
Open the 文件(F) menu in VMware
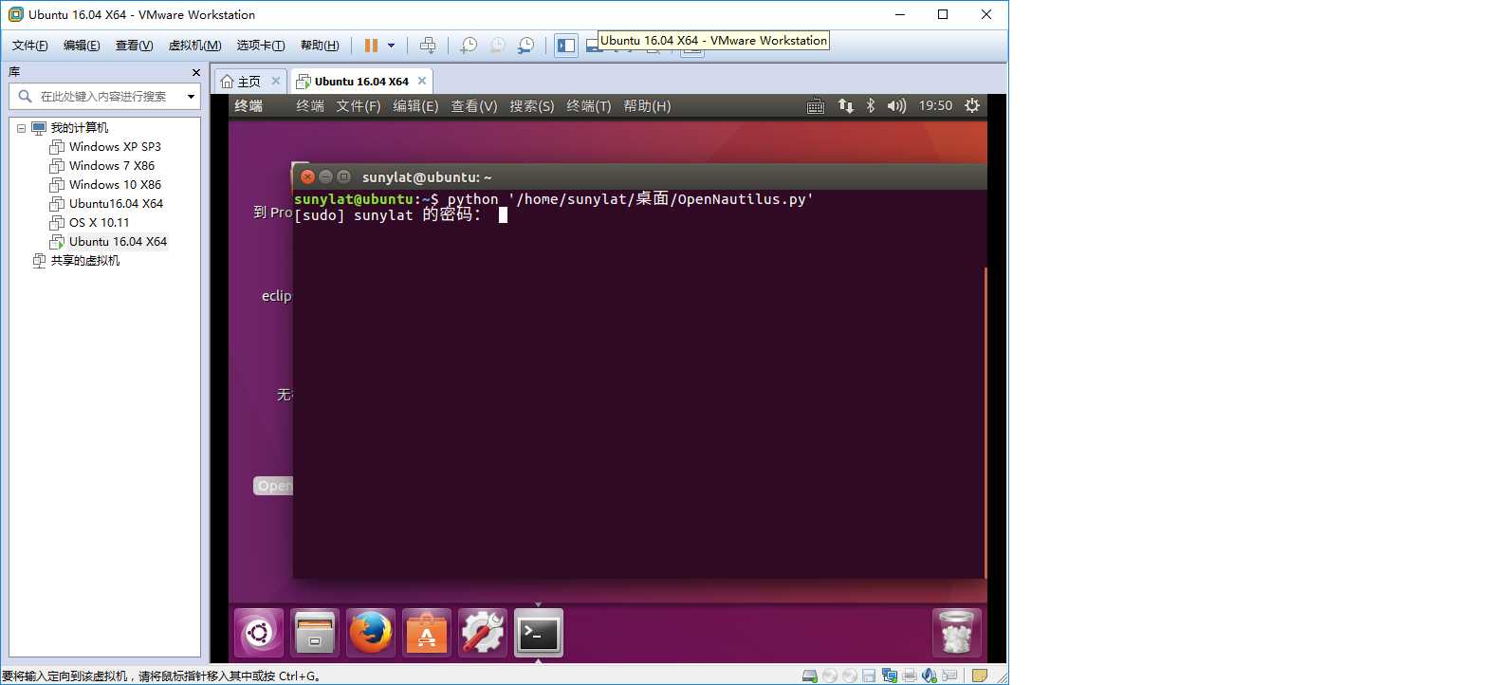pyautogui.click(x=29, y=46)
